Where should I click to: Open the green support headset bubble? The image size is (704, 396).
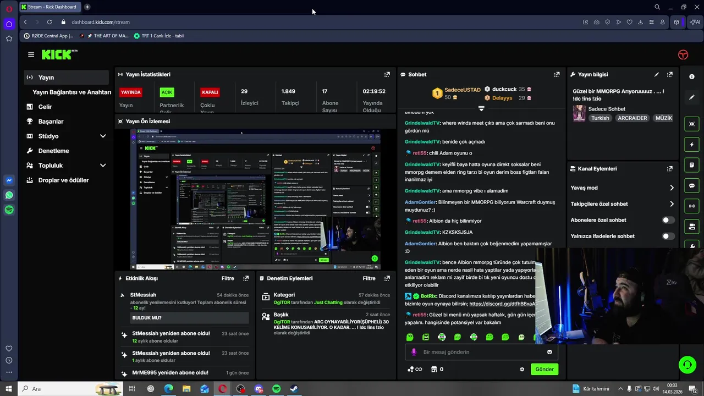point(686,365)
